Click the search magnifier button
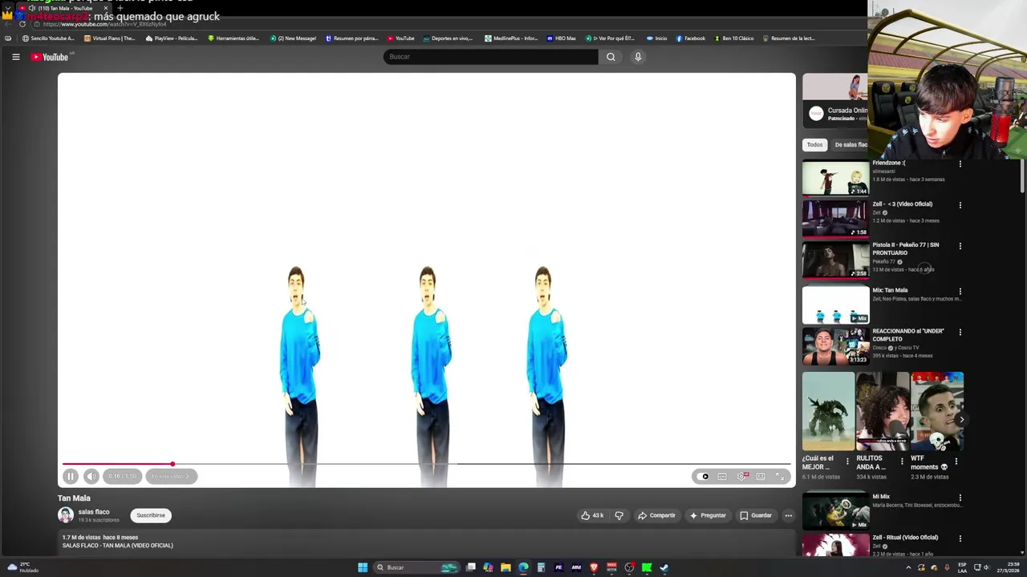Image resolution: width=1027 pixels, height=577 pixels. tap(611, 57)
